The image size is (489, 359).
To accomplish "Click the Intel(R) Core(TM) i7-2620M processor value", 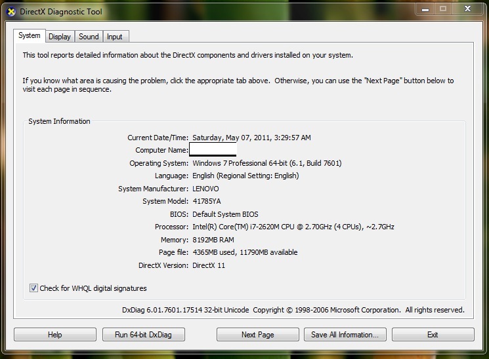I will point(293,227).
